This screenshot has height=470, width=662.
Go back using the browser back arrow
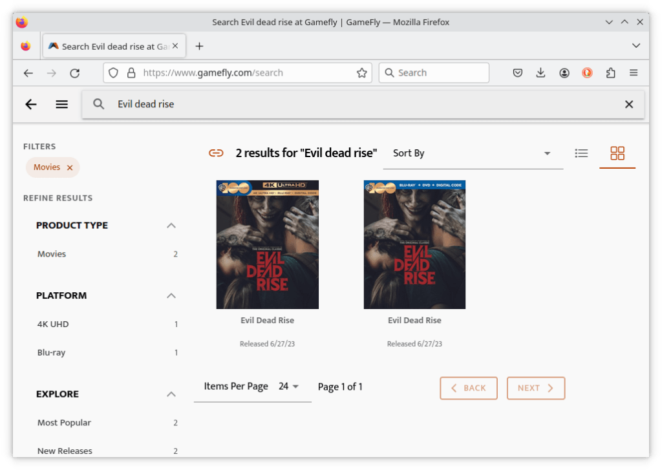point(28,73)
